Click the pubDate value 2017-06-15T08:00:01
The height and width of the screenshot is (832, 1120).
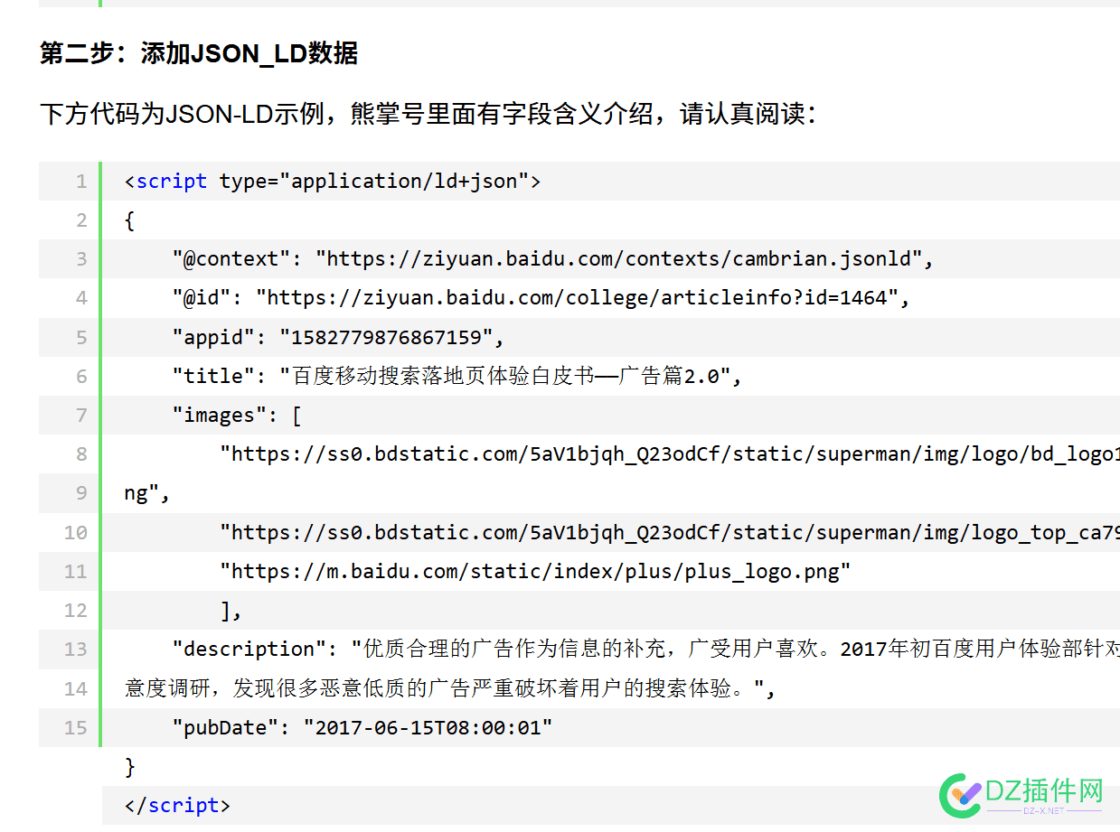click(428, 727)
